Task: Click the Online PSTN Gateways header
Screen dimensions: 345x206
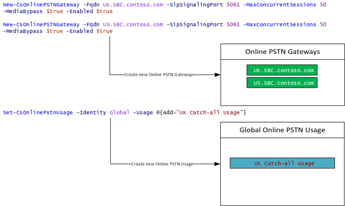Action: (282, 52)
